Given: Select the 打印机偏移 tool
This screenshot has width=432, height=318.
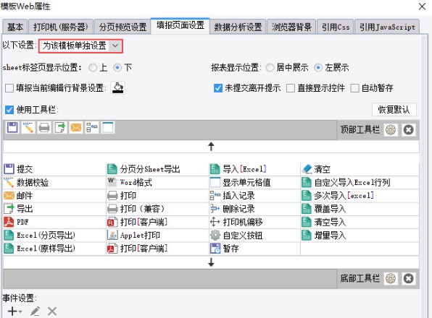Looking at the screenshot, I should [x=255, y=222].
